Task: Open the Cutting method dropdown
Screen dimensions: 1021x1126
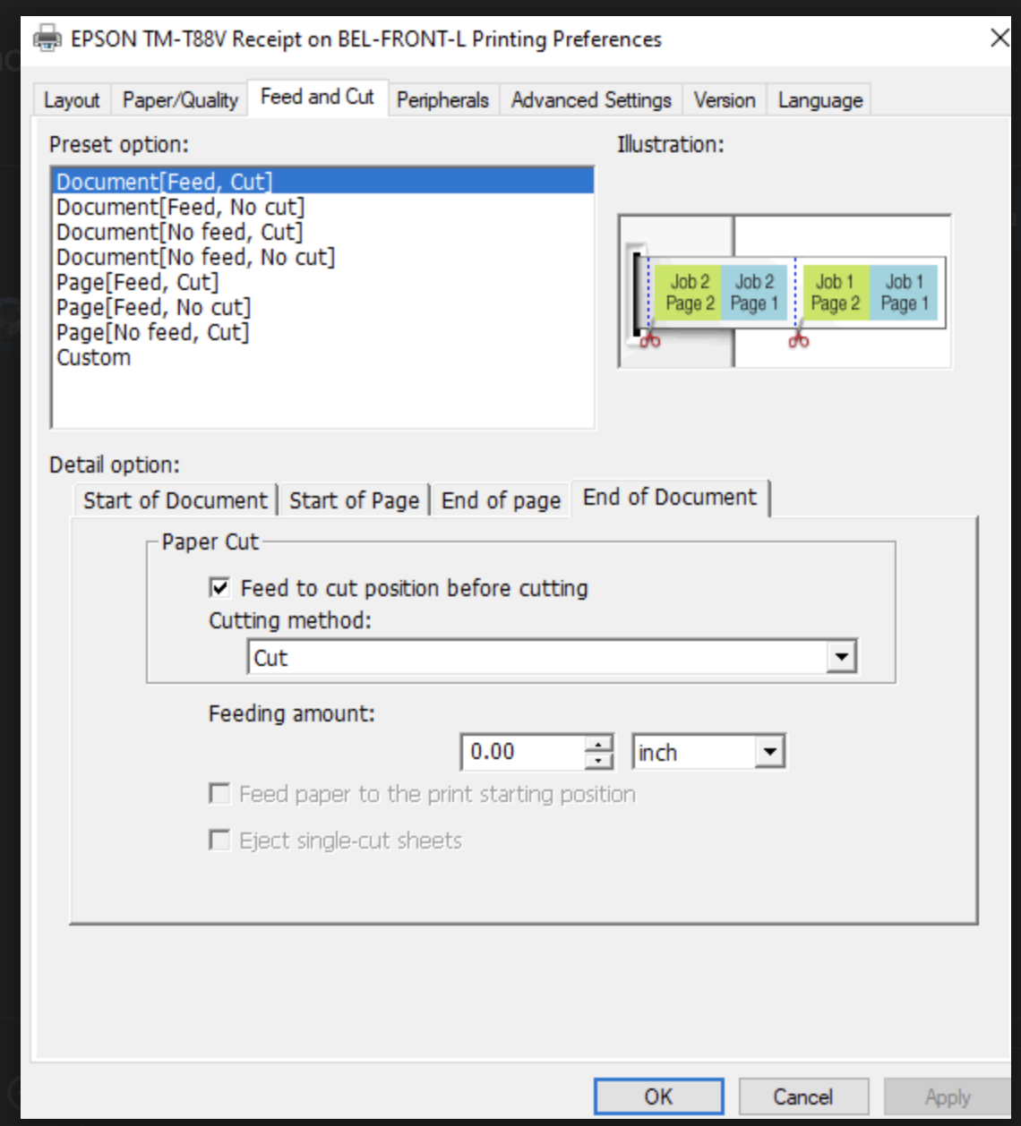Action: (x=552, y=657)
